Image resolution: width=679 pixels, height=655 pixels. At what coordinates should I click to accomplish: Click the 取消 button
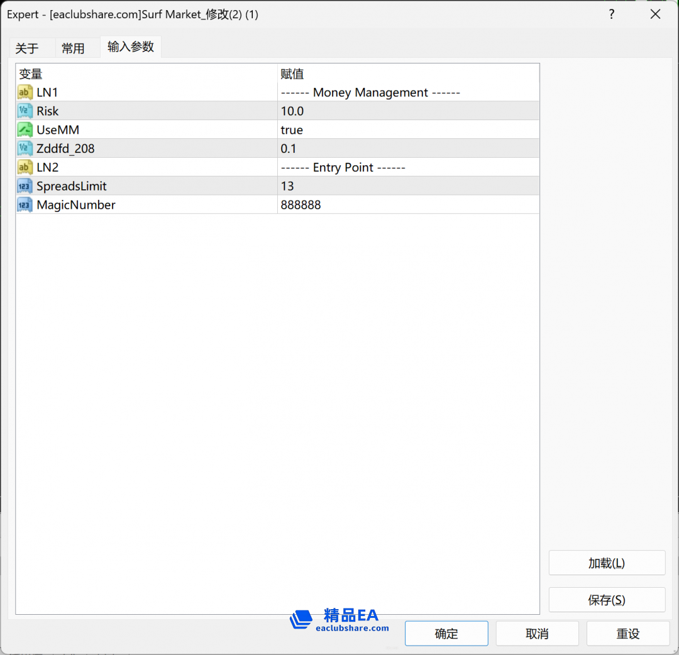pos(537,634)
